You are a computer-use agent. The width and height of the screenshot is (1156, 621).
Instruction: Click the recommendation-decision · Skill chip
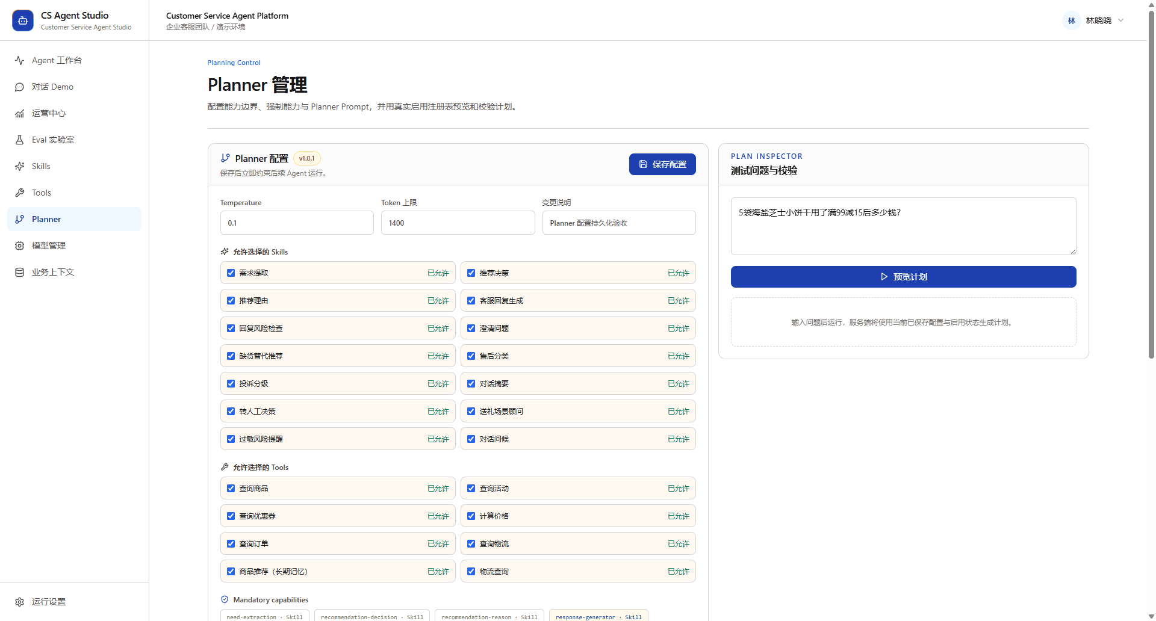[x=372, y=616]
